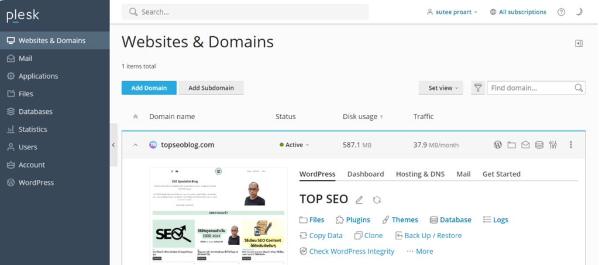The width and height of the screenshot is (599, 265).
Task: Collapse the left navigation sidebar
Action: pos(113,145)
